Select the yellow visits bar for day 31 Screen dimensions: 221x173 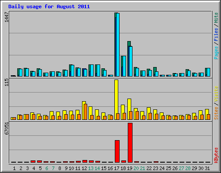point(207,114)
